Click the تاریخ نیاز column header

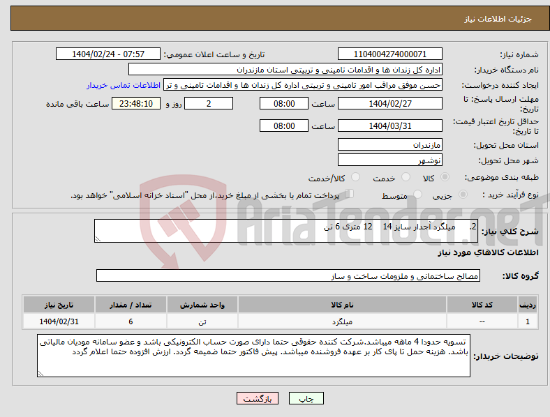(x=59, y=305)
